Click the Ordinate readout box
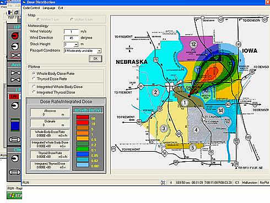270x203 pixels. click(50, 123)
